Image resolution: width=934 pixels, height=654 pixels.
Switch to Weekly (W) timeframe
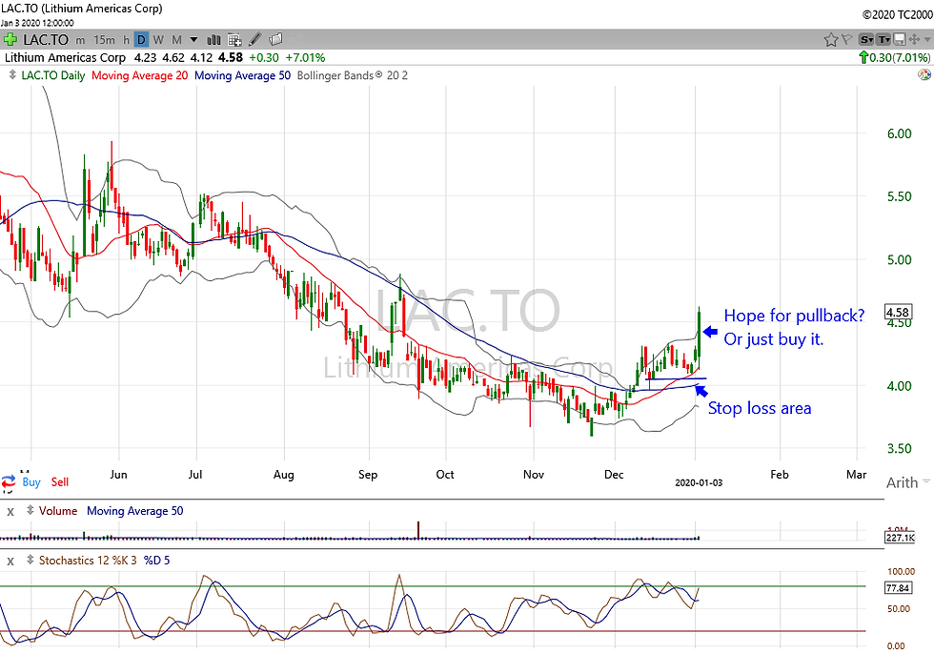158,40
